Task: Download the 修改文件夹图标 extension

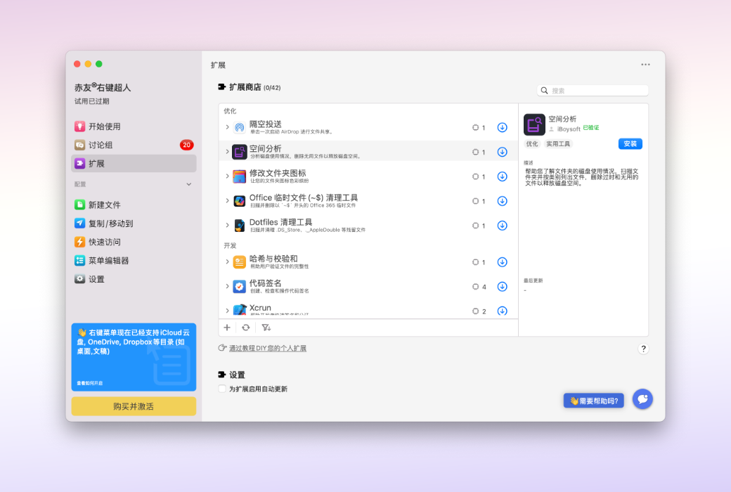Action: tap(502, 176)
